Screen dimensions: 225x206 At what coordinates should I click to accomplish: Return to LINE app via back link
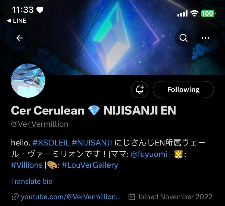pyautogui.click(x=17, y=21)
